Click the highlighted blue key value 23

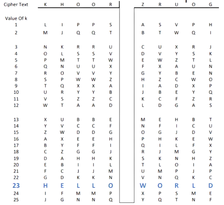tap(16, 186)
